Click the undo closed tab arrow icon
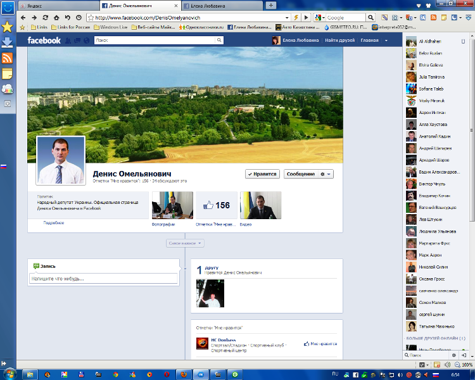 [x=68, y=18]
